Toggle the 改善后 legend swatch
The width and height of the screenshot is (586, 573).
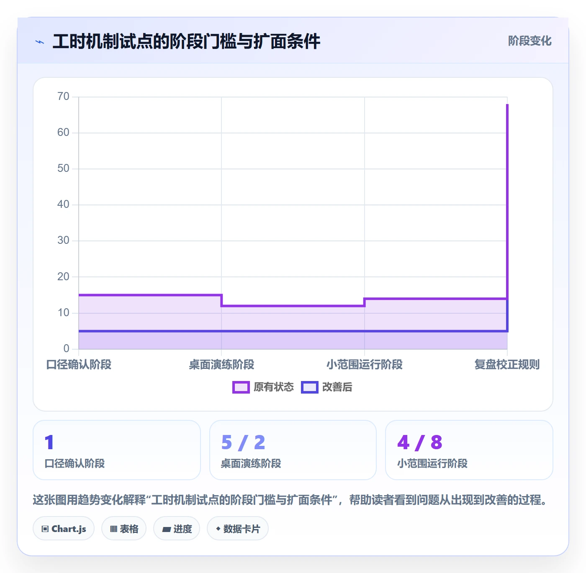point(310,387)
